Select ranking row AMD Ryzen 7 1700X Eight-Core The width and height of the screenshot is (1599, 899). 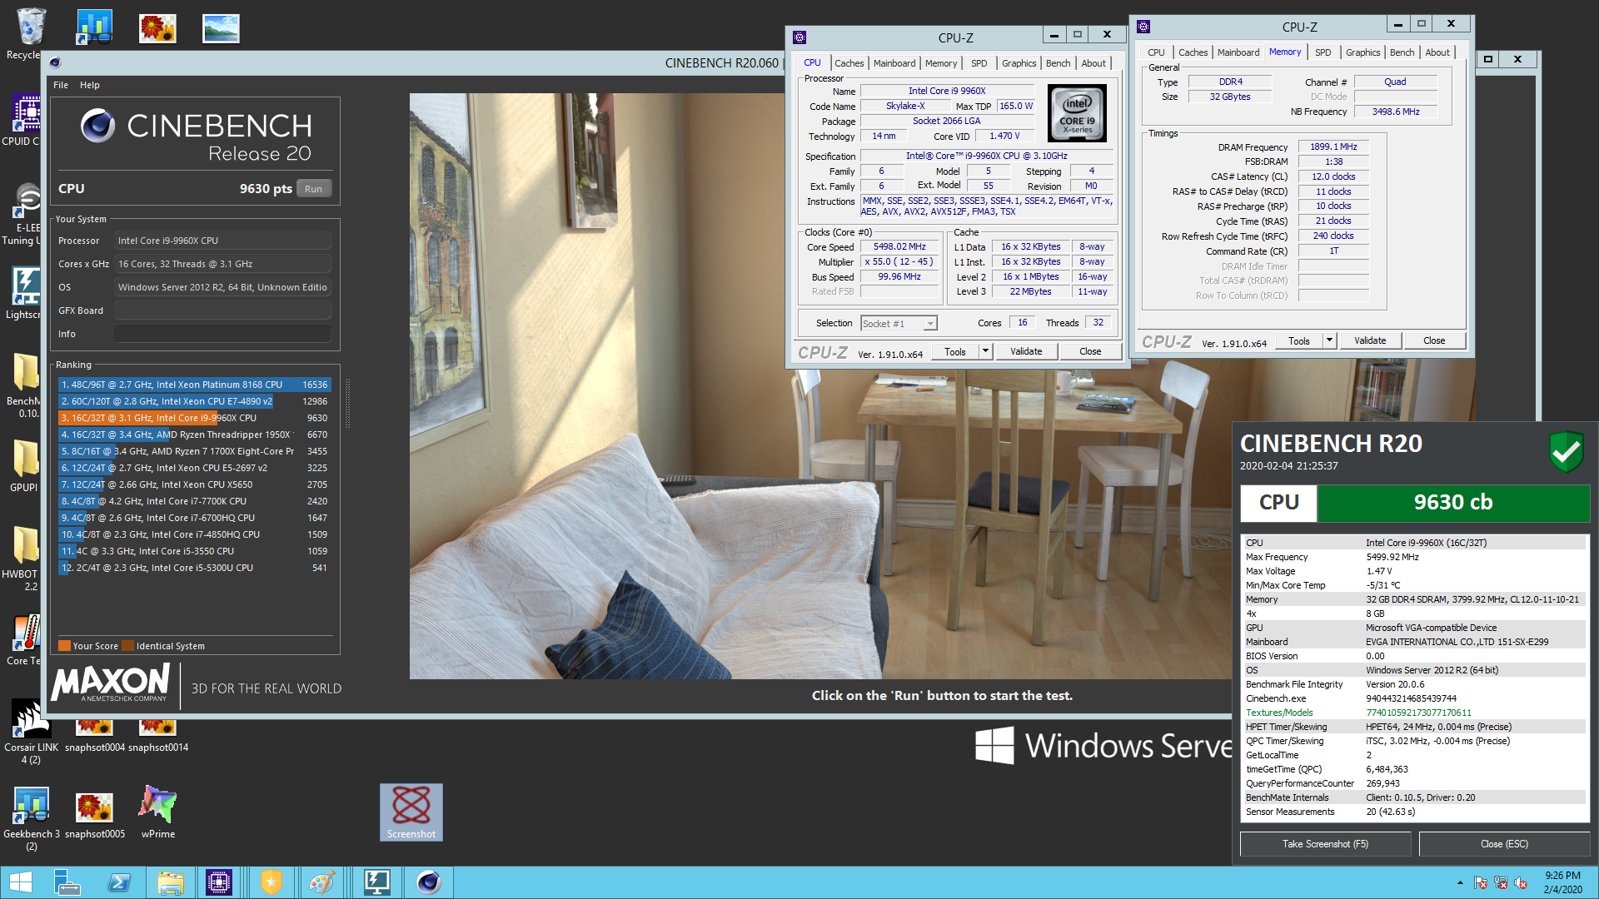click(194, 451)
